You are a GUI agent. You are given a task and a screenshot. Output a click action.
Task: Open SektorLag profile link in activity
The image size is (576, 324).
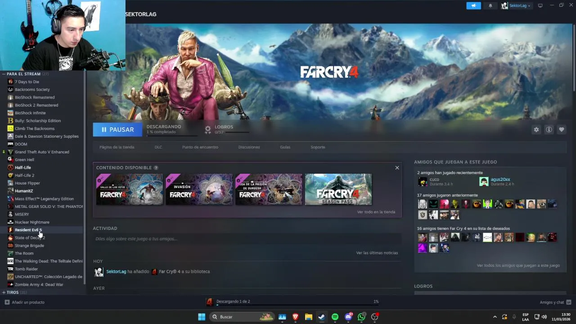click(116, 271)
